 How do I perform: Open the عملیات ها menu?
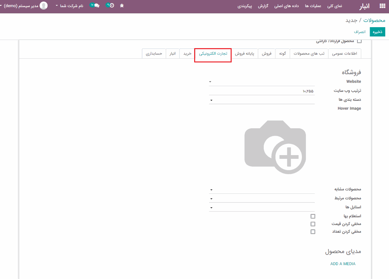tap(313, 6)
